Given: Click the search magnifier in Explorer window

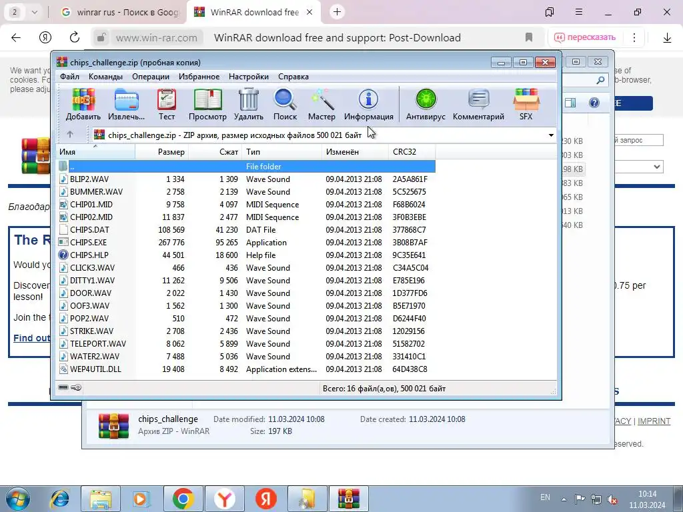Looking at the screenshot, I should (x=600, y=80).
